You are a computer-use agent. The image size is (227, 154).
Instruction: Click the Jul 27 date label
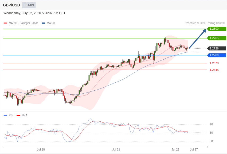pos(194,149)
